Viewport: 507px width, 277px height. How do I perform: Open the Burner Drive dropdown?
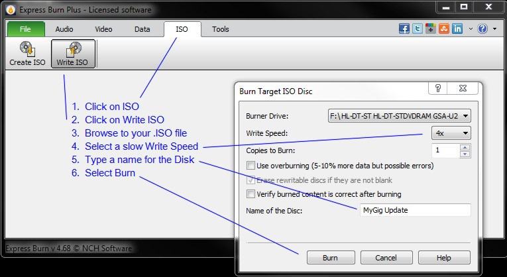400,116
